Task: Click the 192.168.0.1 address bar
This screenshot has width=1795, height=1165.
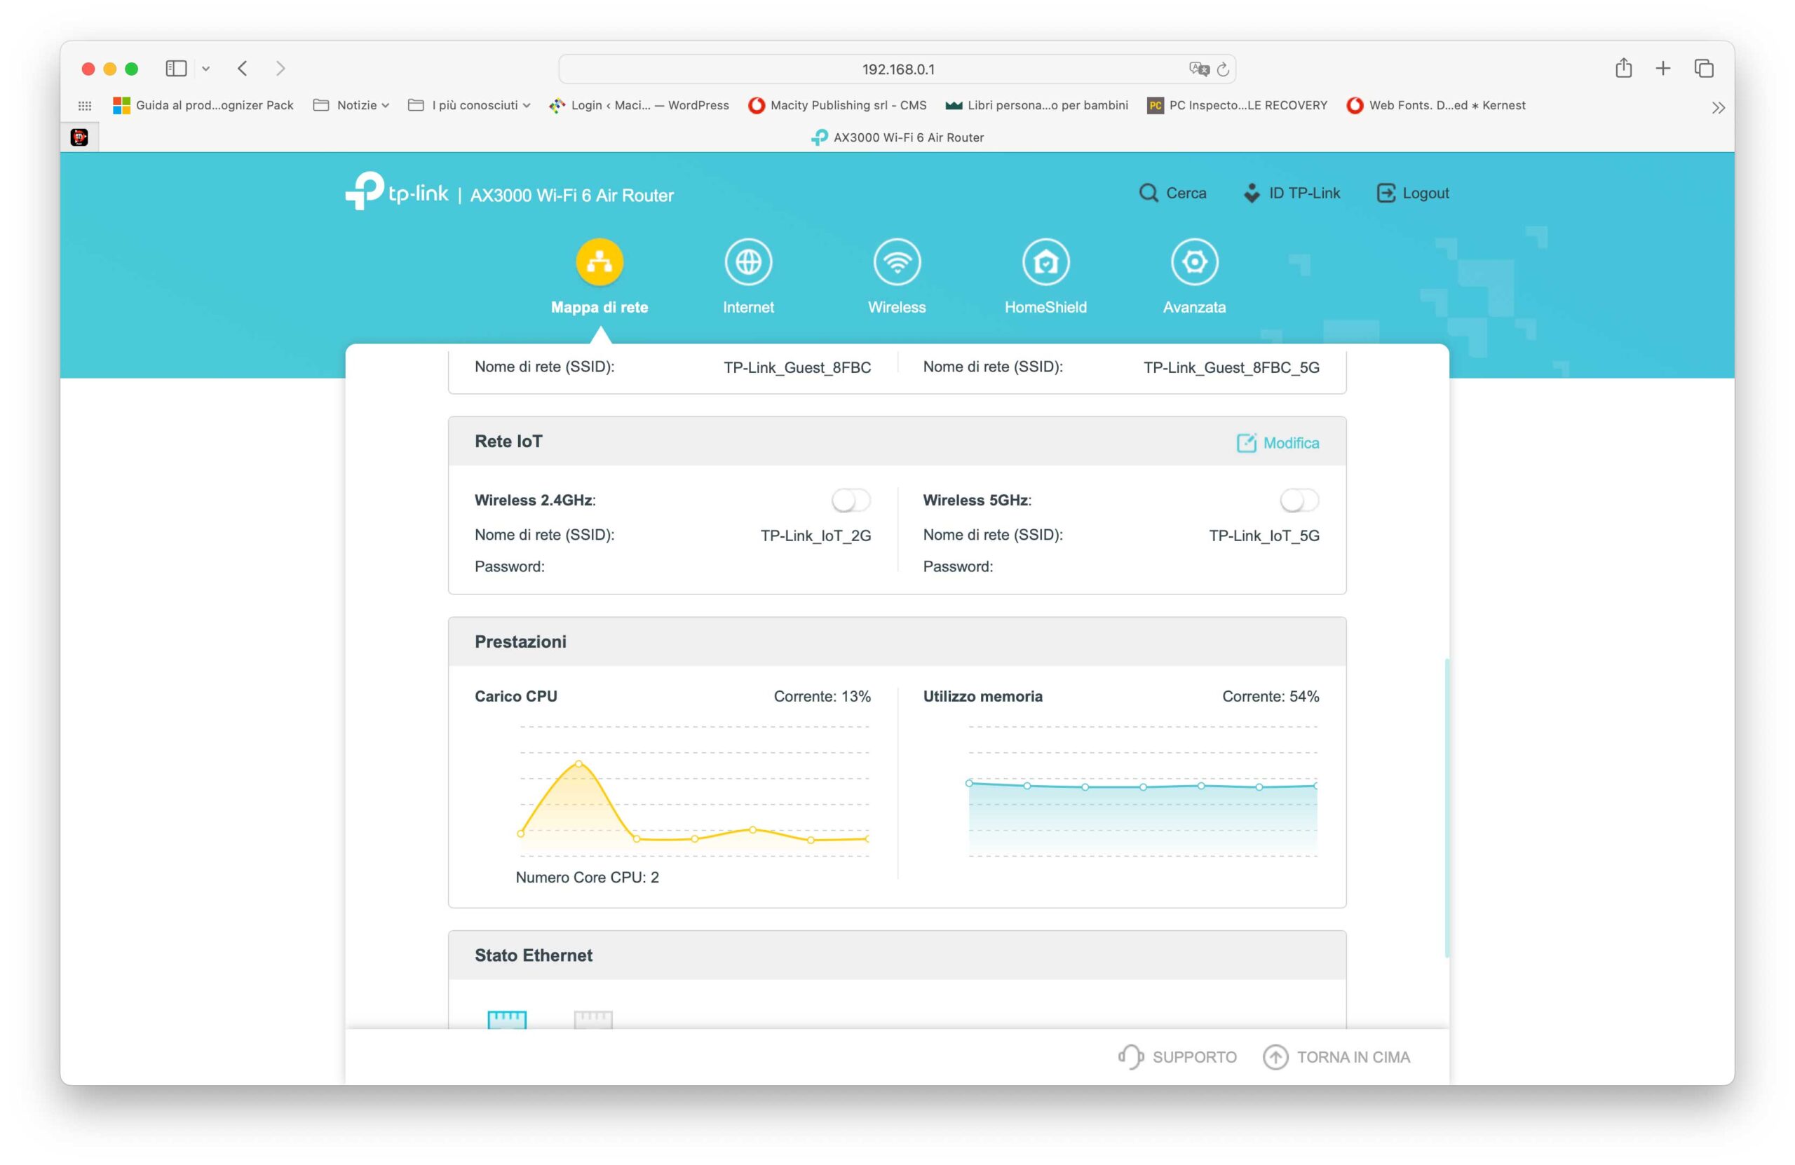Action: coord(897,69)
